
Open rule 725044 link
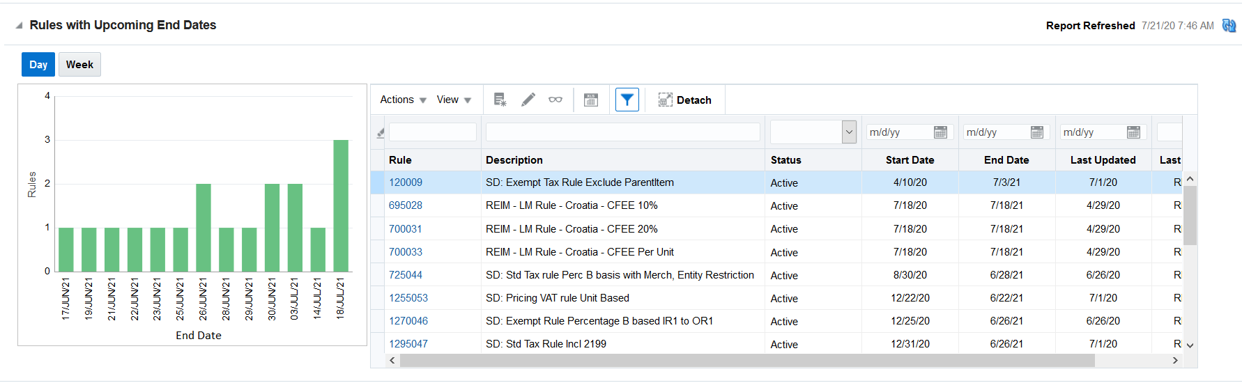click(x=406, y=275)
